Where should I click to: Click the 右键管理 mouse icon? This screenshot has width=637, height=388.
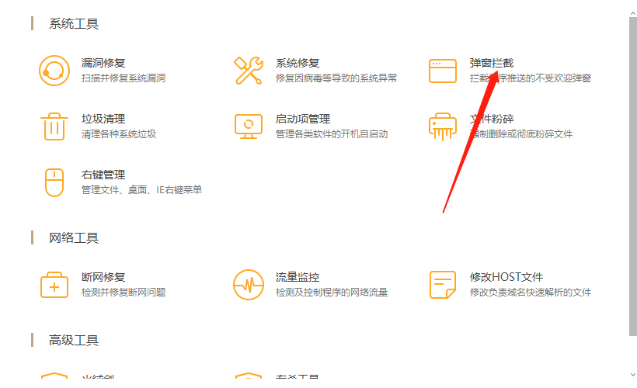[x=54, y=182]
